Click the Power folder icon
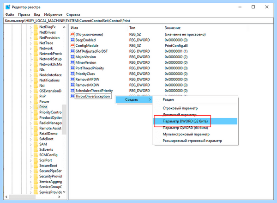277x203 pixels. tap(36, 102)
